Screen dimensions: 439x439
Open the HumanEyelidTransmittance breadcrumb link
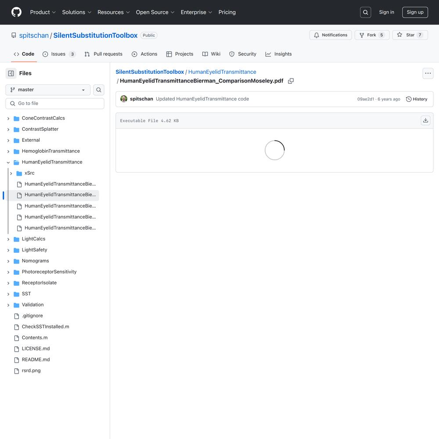tap(222, 72)
